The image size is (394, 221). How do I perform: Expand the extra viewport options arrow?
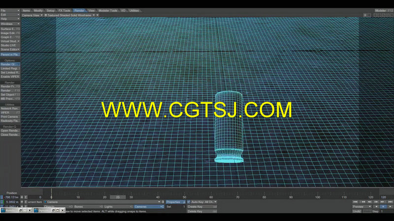[x=98, y=15]
